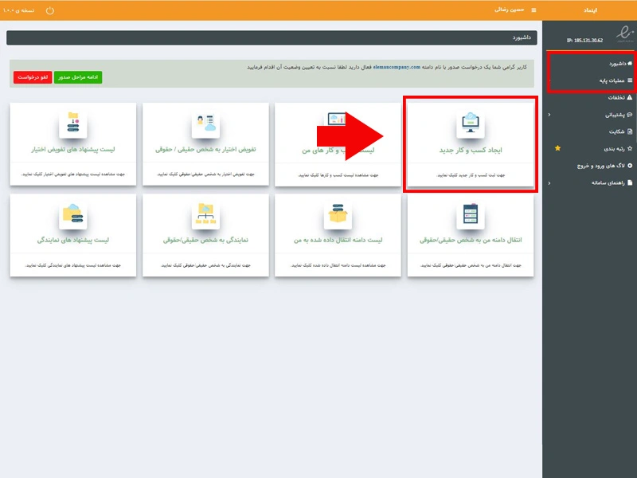Viewport: 637px width, 478px height.
Task: Click the Enamad logo in the sidebar
Action: [624, 33]
